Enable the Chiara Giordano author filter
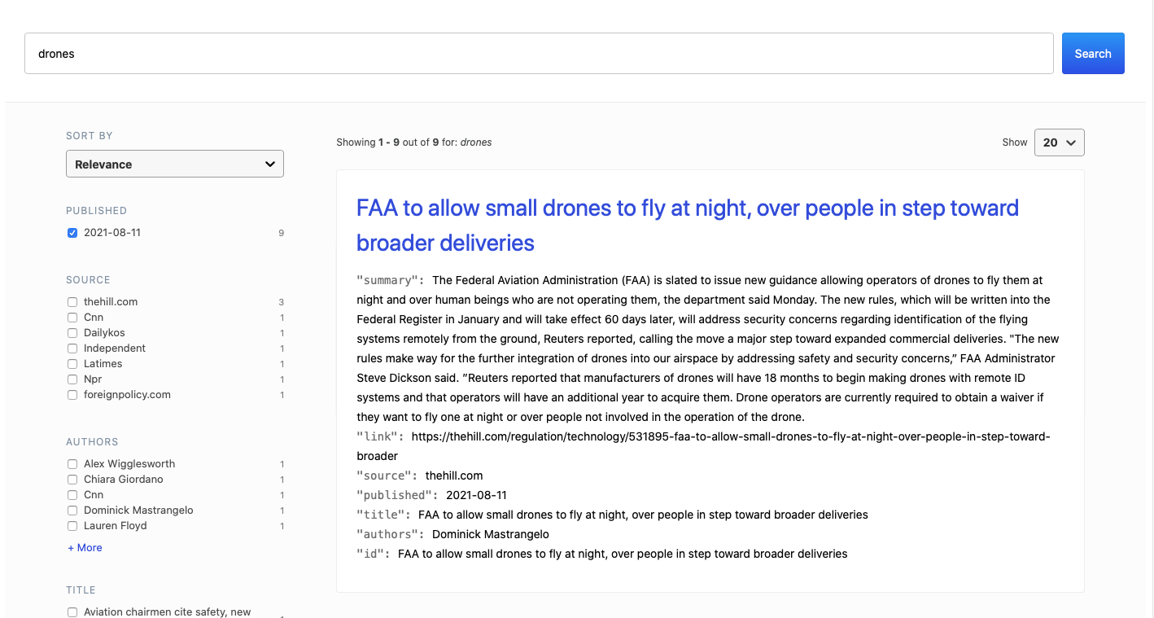This screenshot has height=618, width=1154. coord(72,479)
